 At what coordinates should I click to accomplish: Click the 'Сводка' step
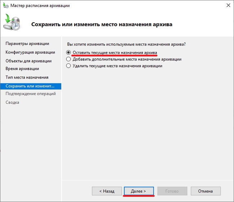(x=12, y=102)
